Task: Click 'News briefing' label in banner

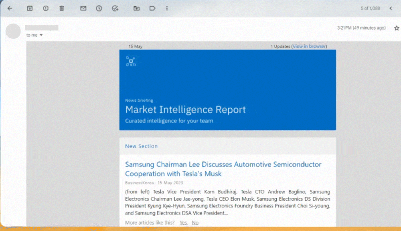Action: pyautogui.click(x=139, y=100)
